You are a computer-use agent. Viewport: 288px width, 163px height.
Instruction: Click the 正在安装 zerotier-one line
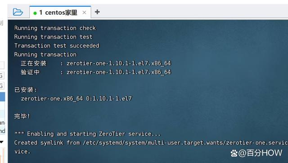pos(96,63)
